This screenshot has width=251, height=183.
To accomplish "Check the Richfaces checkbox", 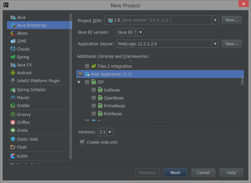I will click(94, 114).
